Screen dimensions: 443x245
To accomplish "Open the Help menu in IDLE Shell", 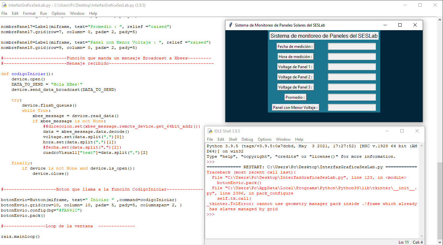I will coord(299,139).
